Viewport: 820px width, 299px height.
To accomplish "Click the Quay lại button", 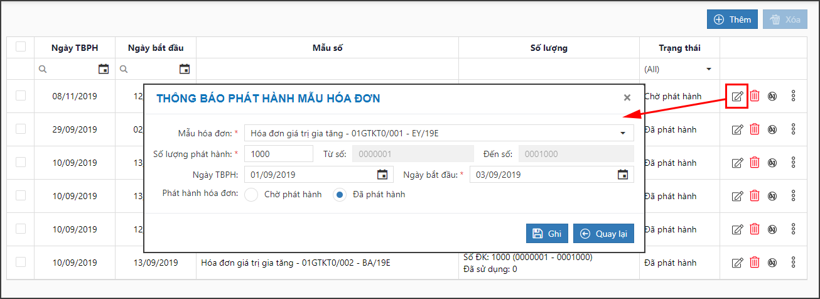I will tap(603, 234).
